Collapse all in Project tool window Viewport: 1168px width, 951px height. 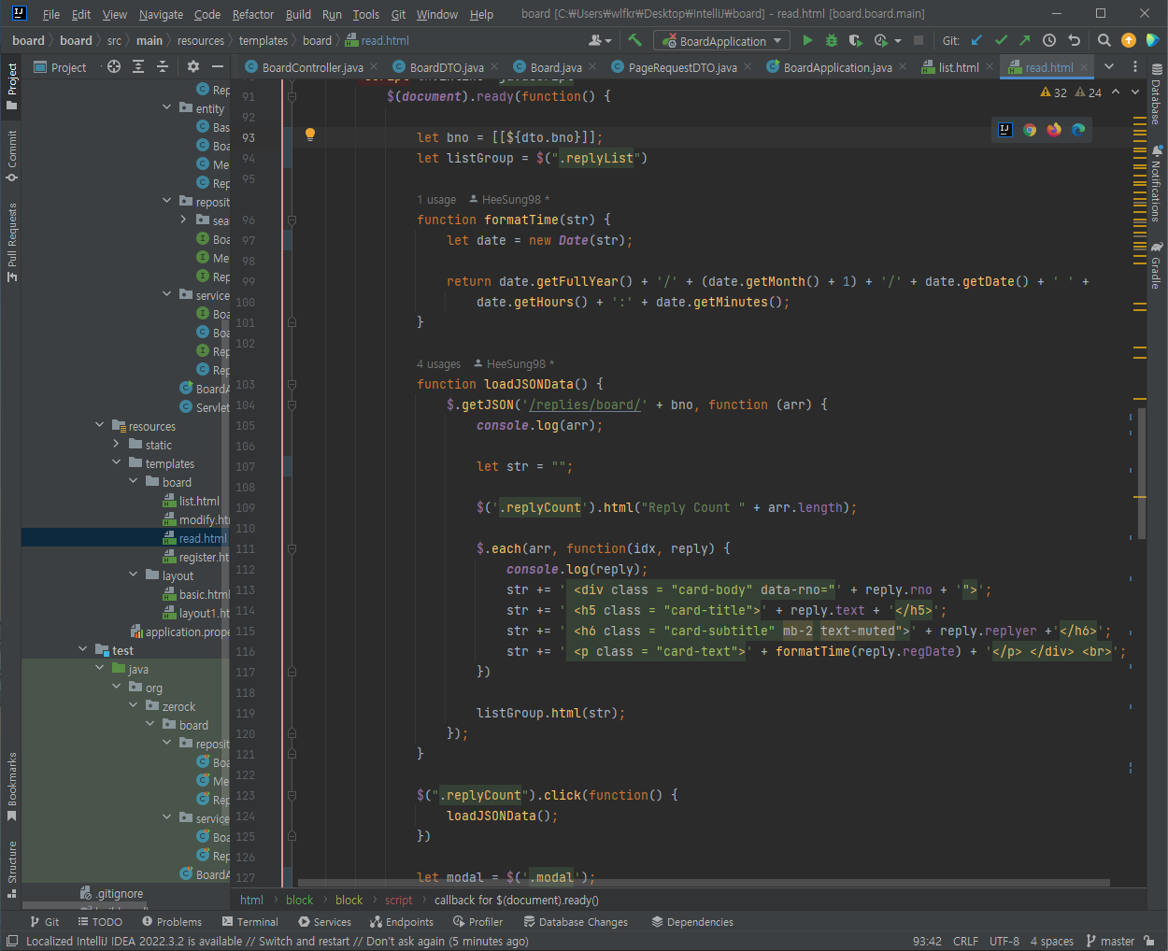[x=163, y=66]
